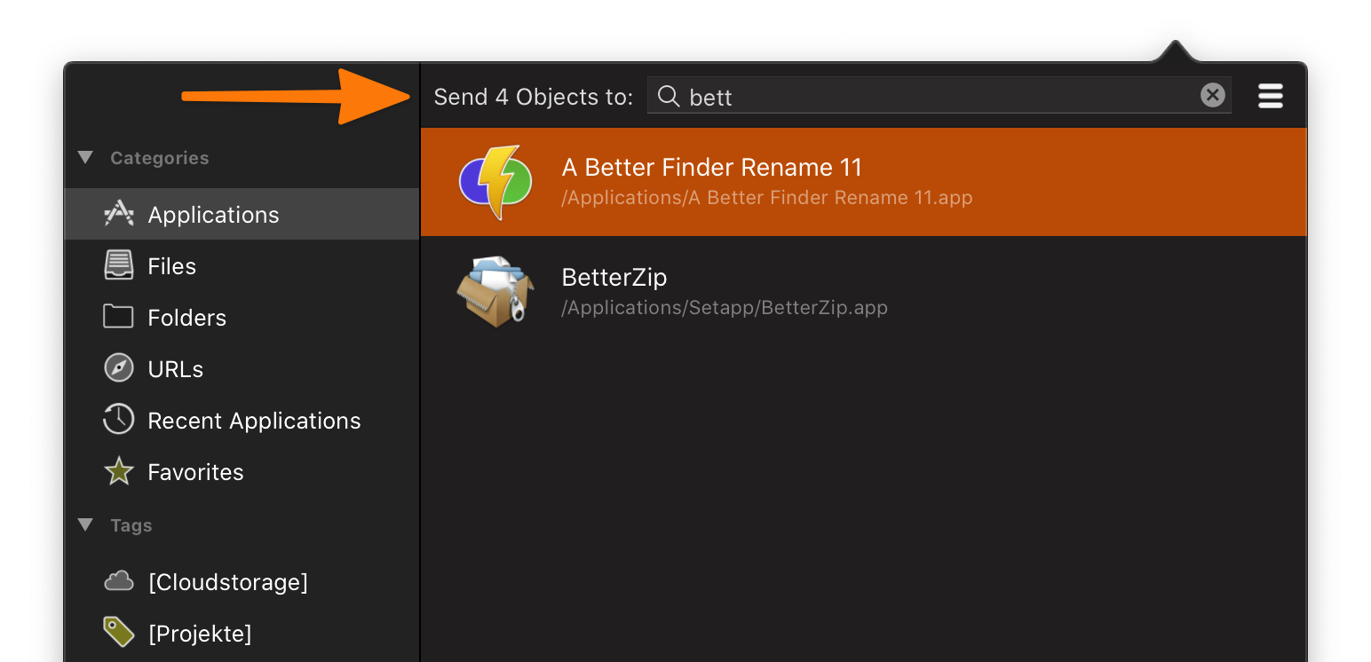Show Favorites category
Image resolution: width=1371 pixels, height=662 pixels.
(x=242, y=471)
